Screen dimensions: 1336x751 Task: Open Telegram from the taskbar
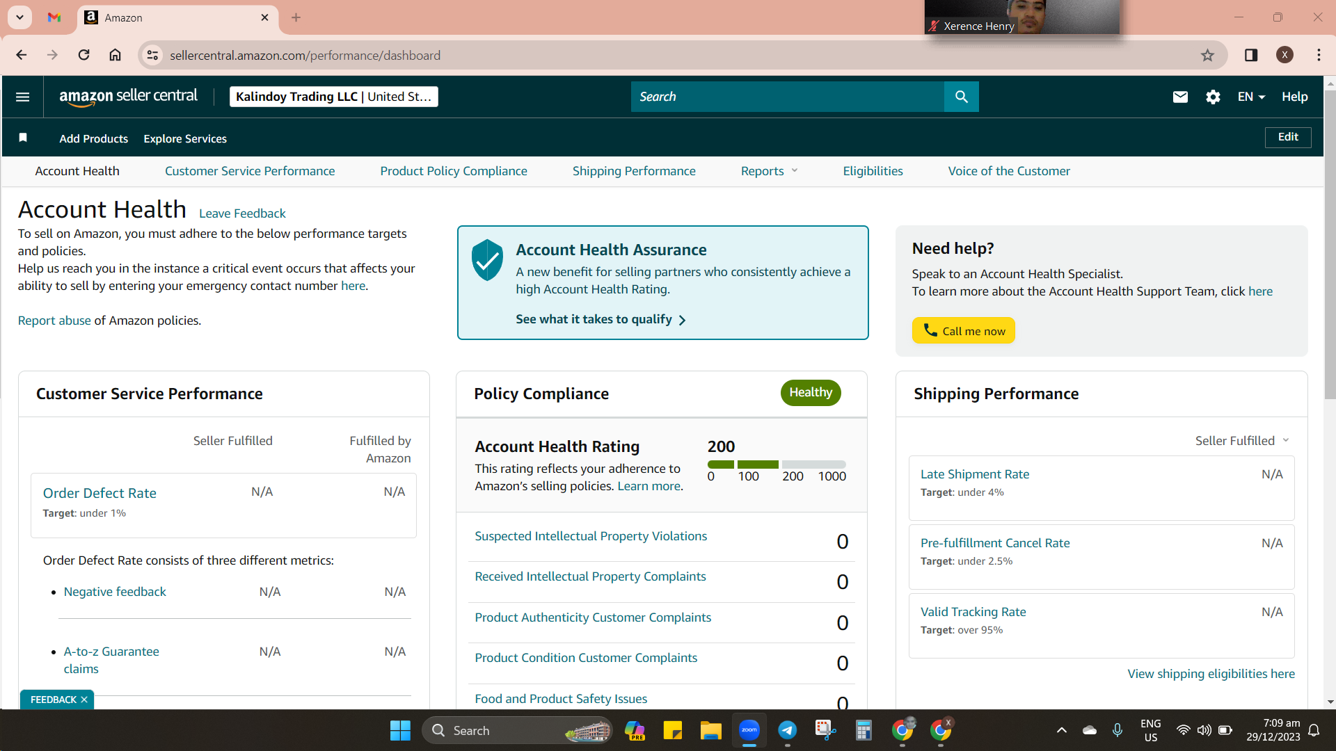(787, 730)
